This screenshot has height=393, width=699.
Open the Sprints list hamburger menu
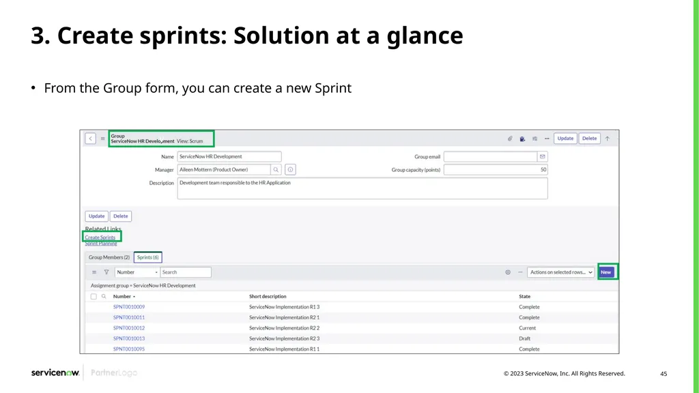point(94,272)
